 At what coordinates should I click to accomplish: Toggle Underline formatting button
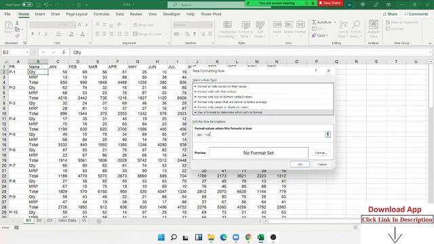point(45,34)
